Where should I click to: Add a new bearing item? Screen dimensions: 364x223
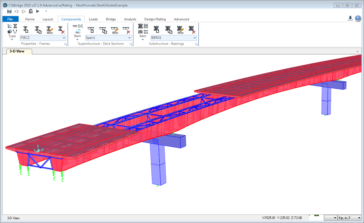pyautogui.click(x=156, y=29)
